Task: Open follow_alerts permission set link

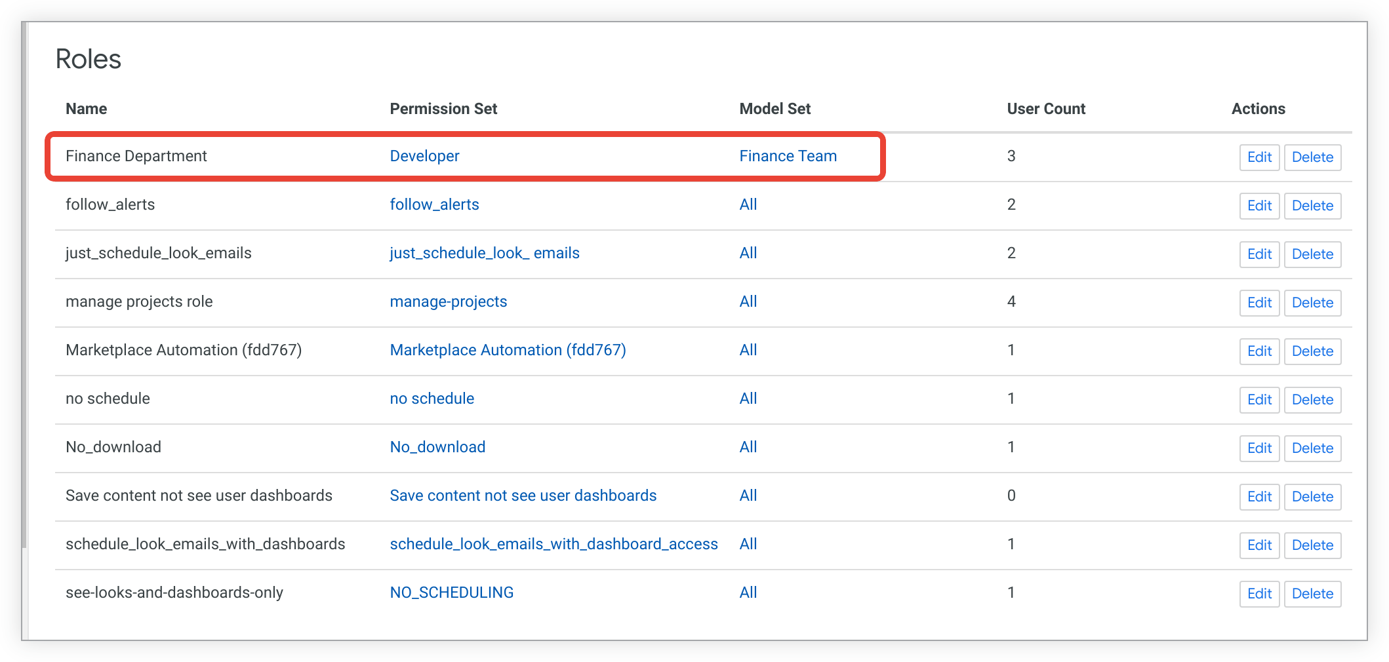Action: pos(434,204)
